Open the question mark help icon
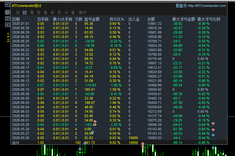The image size is (235, 156). coord(7,19)
